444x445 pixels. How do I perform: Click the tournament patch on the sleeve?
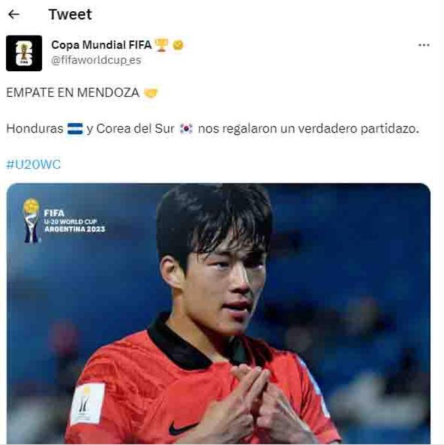(88, 404)
